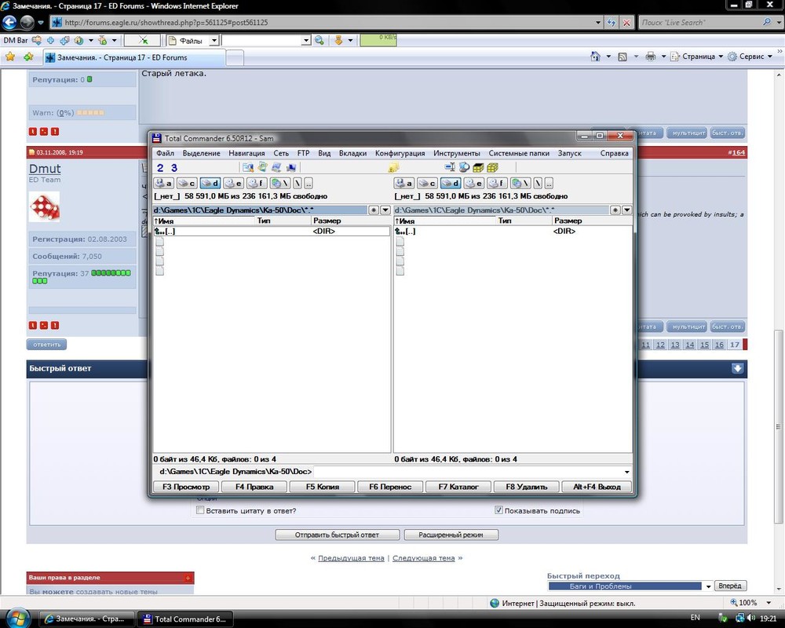Click the Total Commander command line input
This screenshot has width=785, height=628.
coord(468,472)
